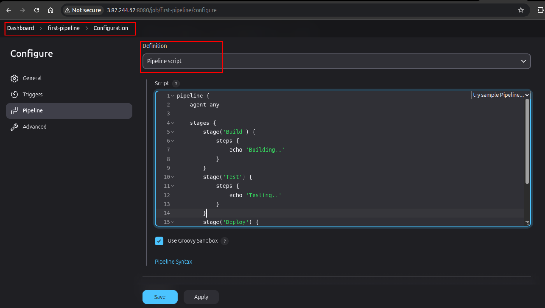Click the echo 'Testing..' code line
Screen dimensions: 545x308
pyautogui.click(x=255, y=195)
